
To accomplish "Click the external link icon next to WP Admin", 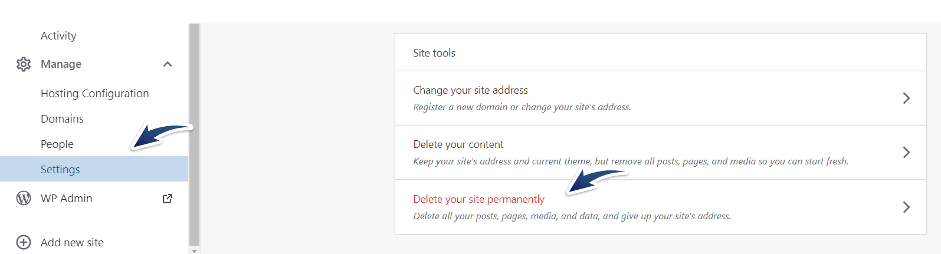I will click(168, 199).
